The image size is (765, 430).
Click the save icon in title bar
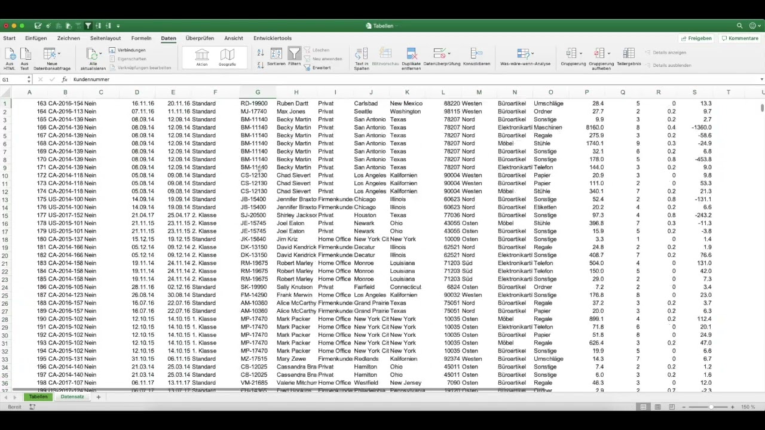click(x=38, y=26)
